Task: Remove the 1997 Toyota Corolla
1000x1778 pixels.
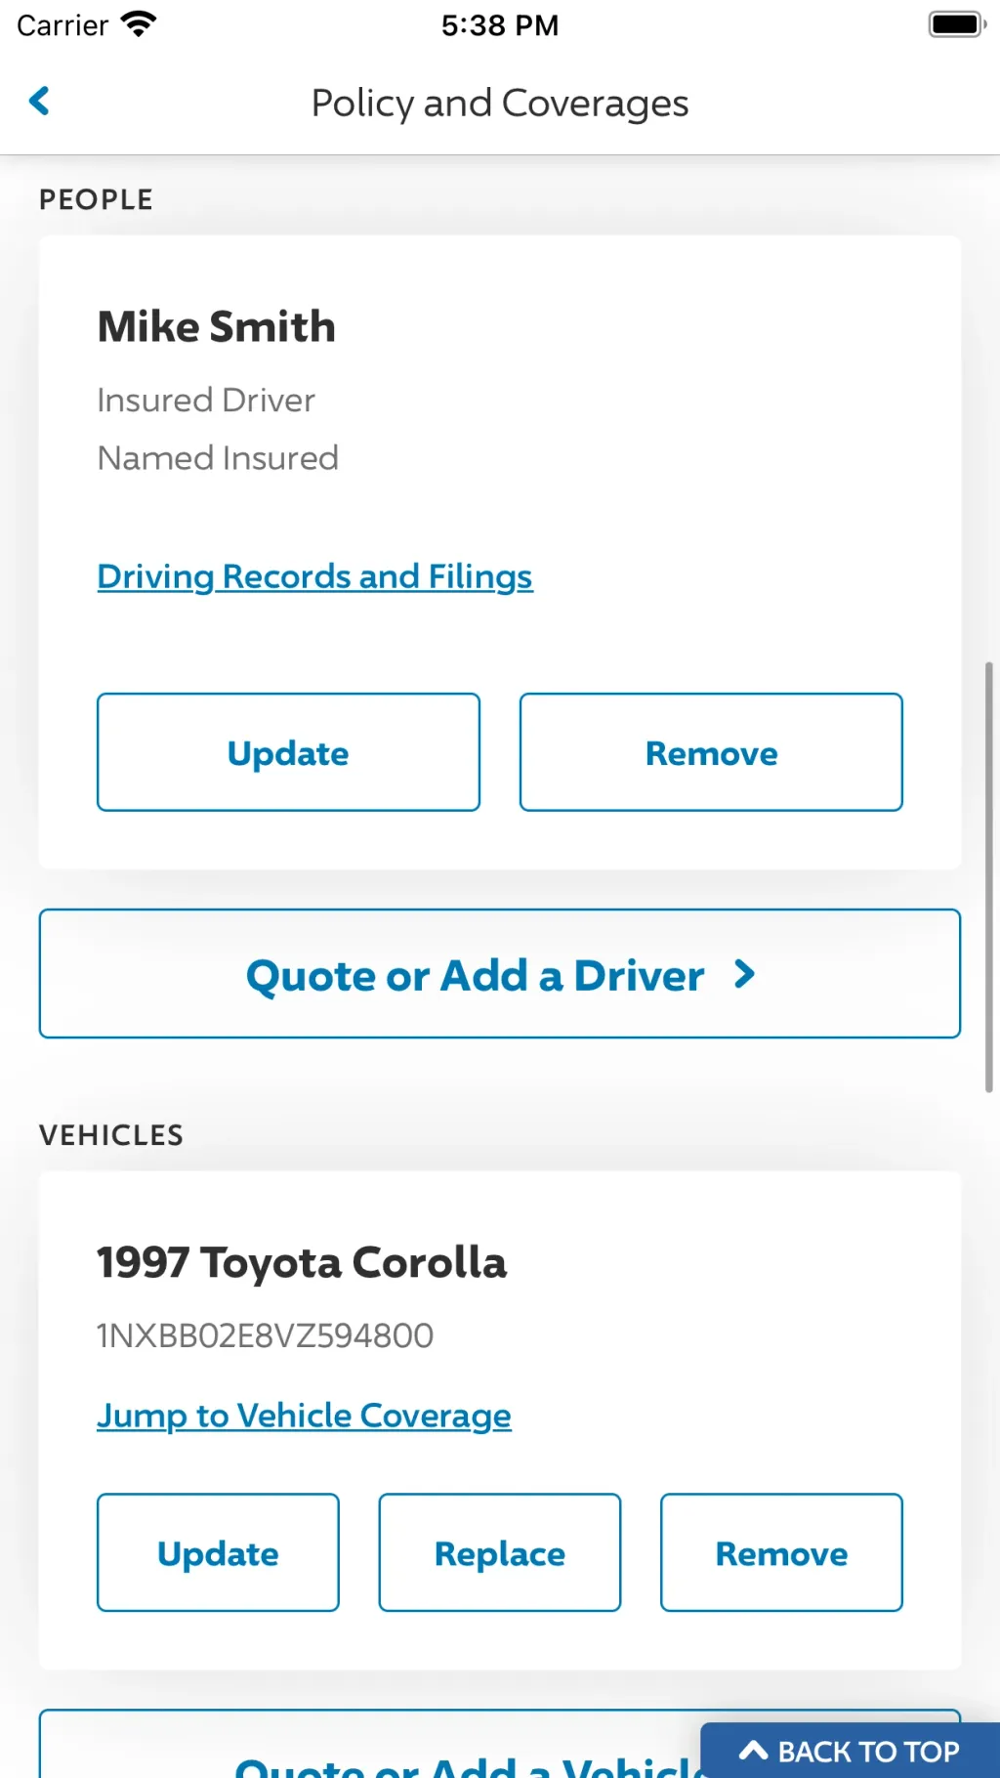Action: [781, 1552]
